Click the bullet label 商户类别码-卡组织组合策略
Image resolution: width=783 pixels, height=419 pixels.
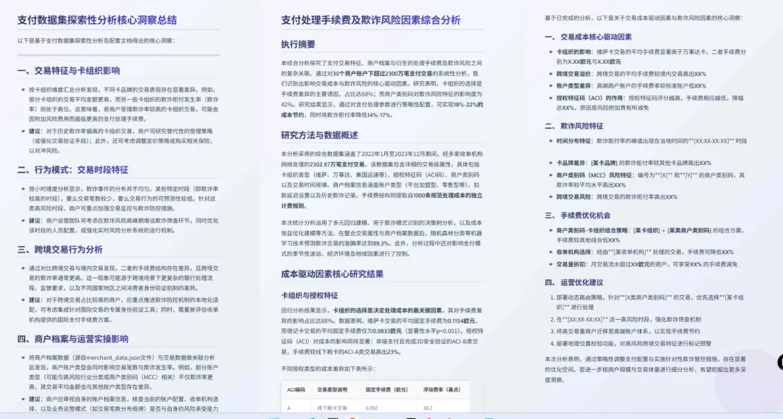pyautogui.click(x=592, y=230)
